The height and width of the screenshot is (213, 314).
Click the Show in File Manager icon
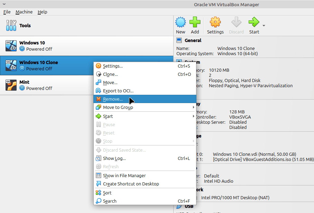(98, 175)
